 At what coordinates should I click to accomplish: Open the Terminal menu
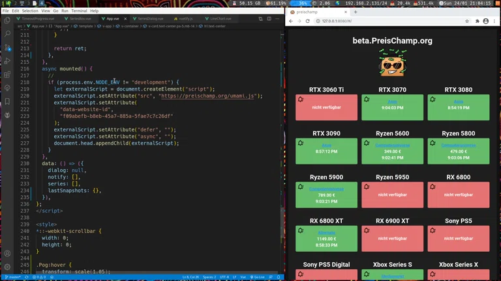point(78,11)
